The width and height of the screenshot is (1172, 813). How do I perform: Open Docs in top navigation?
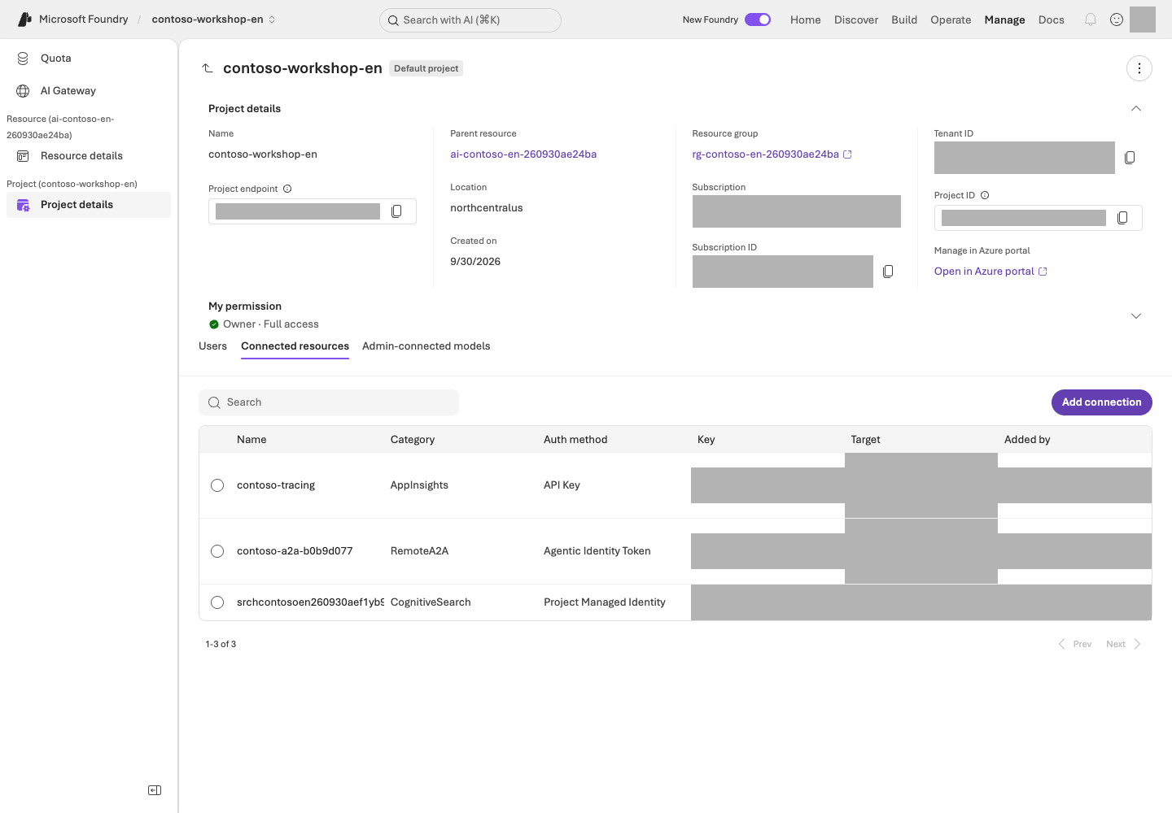pyautogui.click(x=1051, y=20)
